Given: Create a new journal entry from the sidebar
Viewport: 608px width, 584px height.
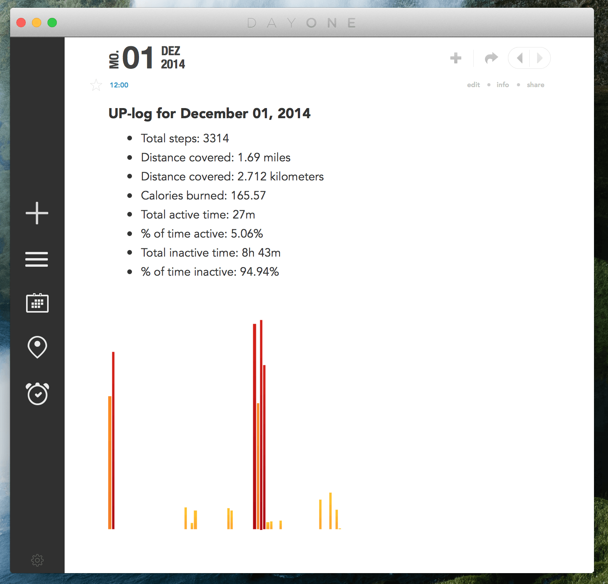Looking at the screenshot, I should coord(37,213).
